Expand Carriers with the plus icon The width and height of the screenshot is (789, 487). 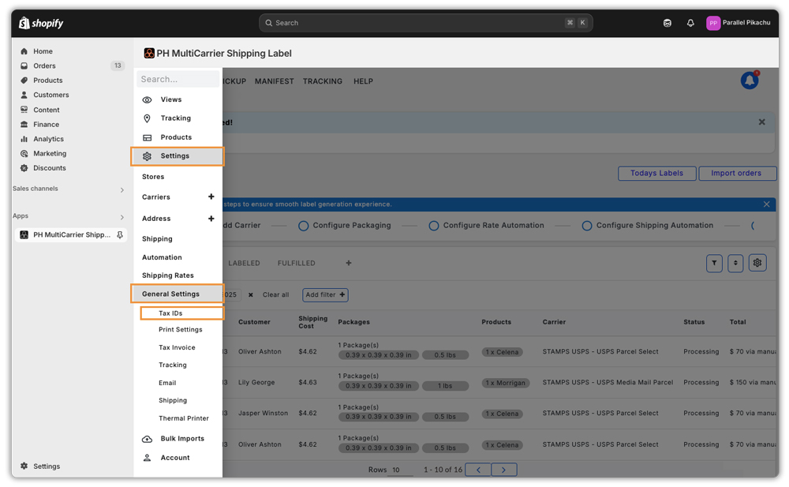point(211,197)
